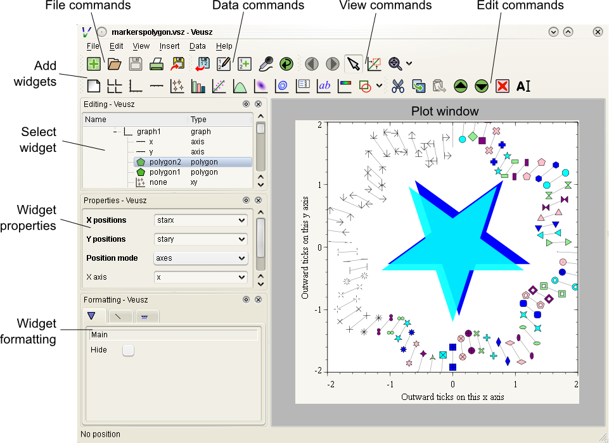Screen dimensions: 609x443
Task: Open the Data menu
Action: [x=198, y=46]
